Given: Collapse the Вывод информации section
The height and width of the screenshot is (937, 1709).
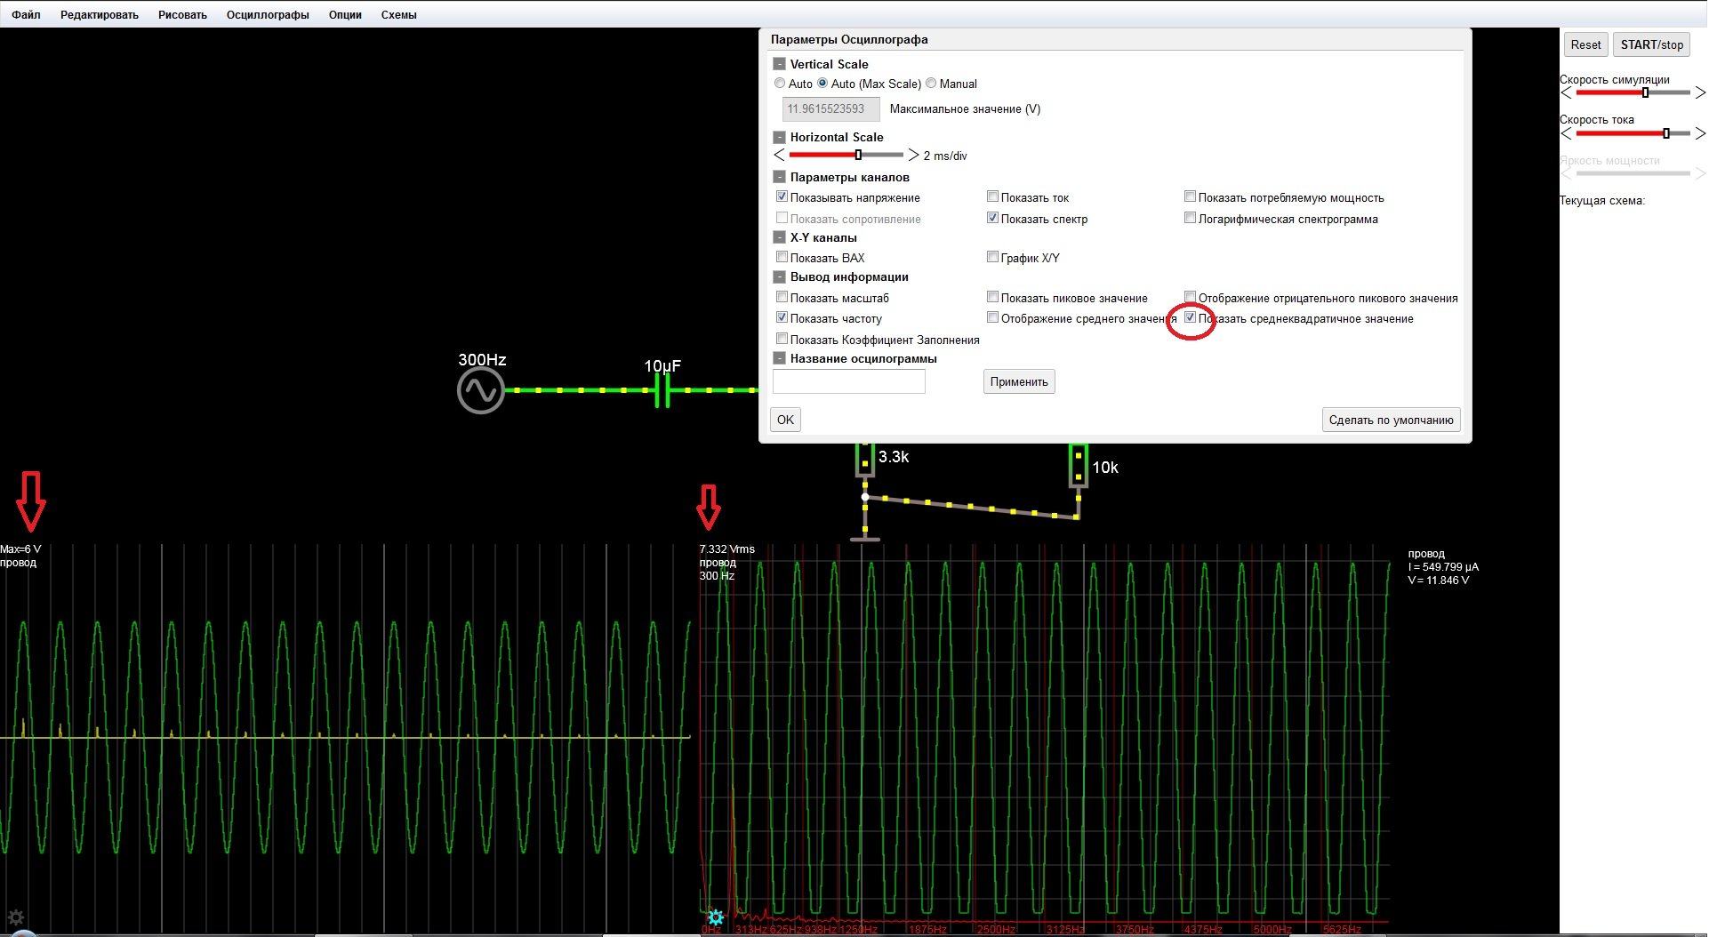Looking at the screenshot, I should pos(779,276).
